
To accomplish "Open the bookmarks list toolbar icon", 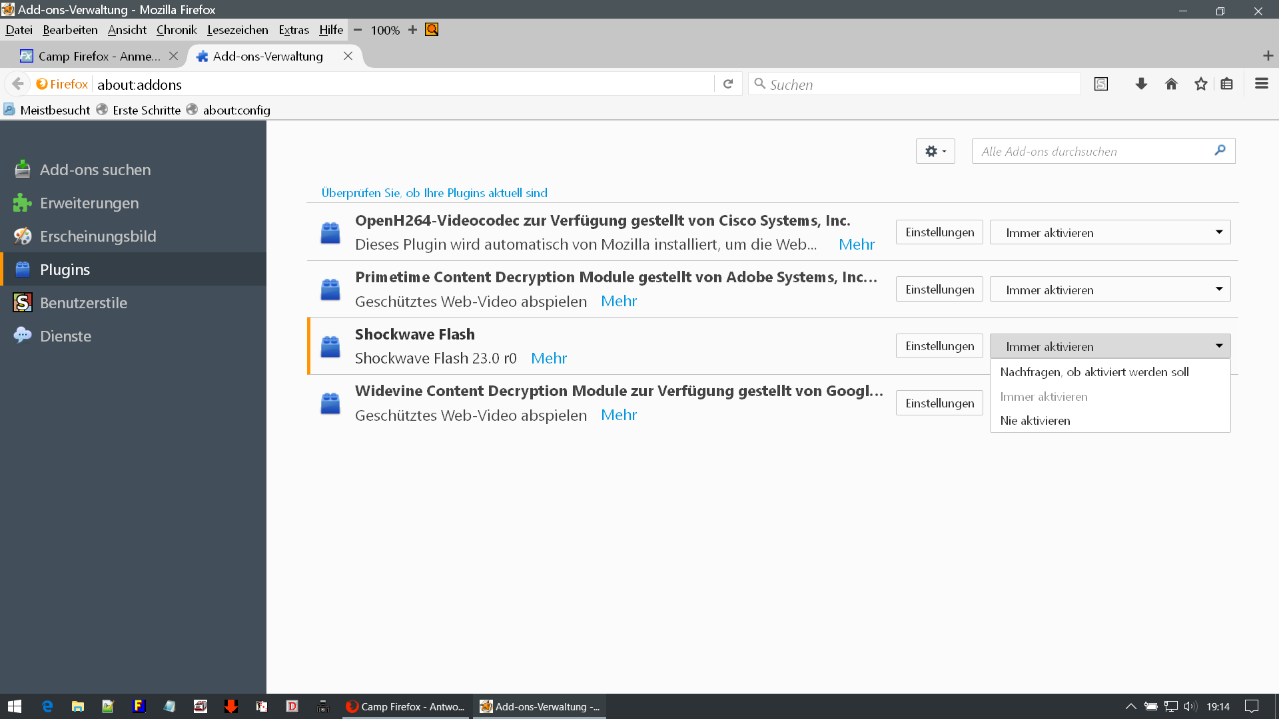I will [x=1227, y=84].
